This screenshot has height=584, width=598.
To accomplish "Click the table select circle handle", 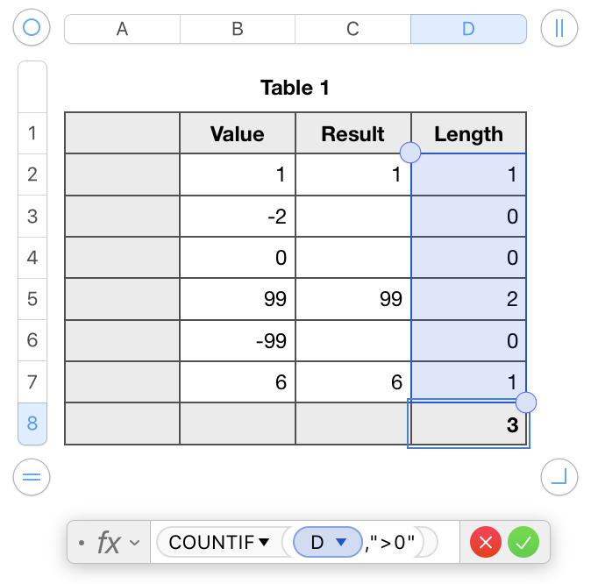I will [32, 28].
